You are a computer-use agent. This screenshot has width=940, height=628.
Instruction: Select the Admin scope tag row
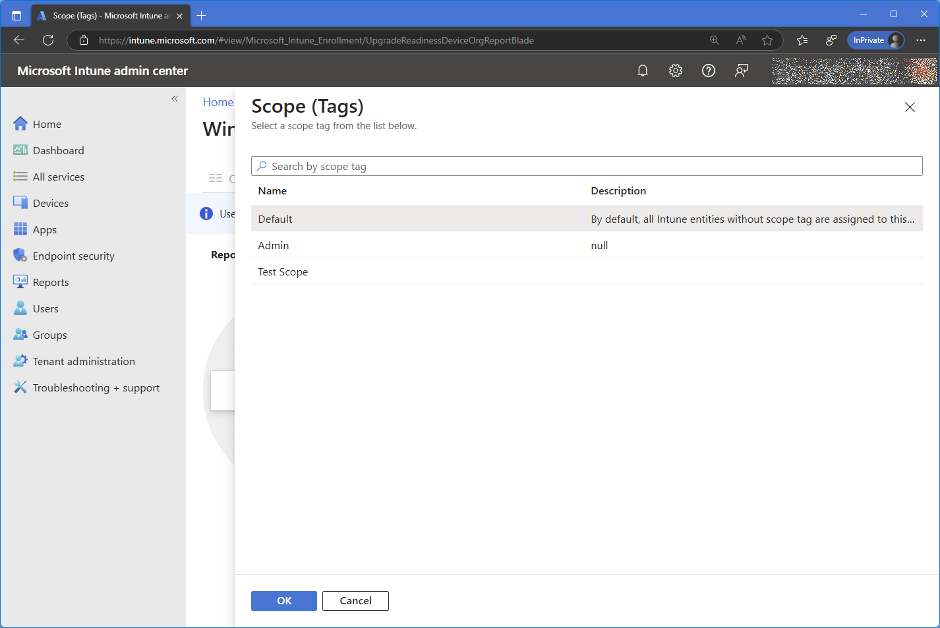point(274,245)
